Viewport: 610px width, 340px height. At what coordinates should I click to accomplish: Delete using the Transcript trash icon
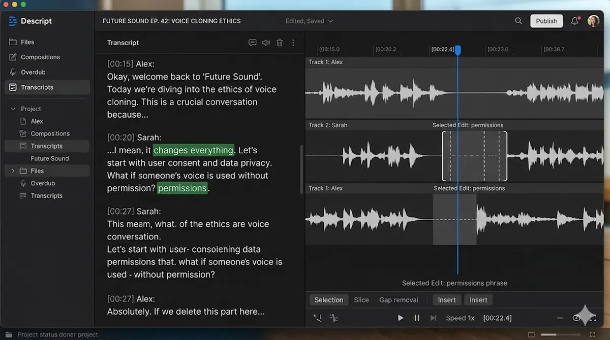280,43
